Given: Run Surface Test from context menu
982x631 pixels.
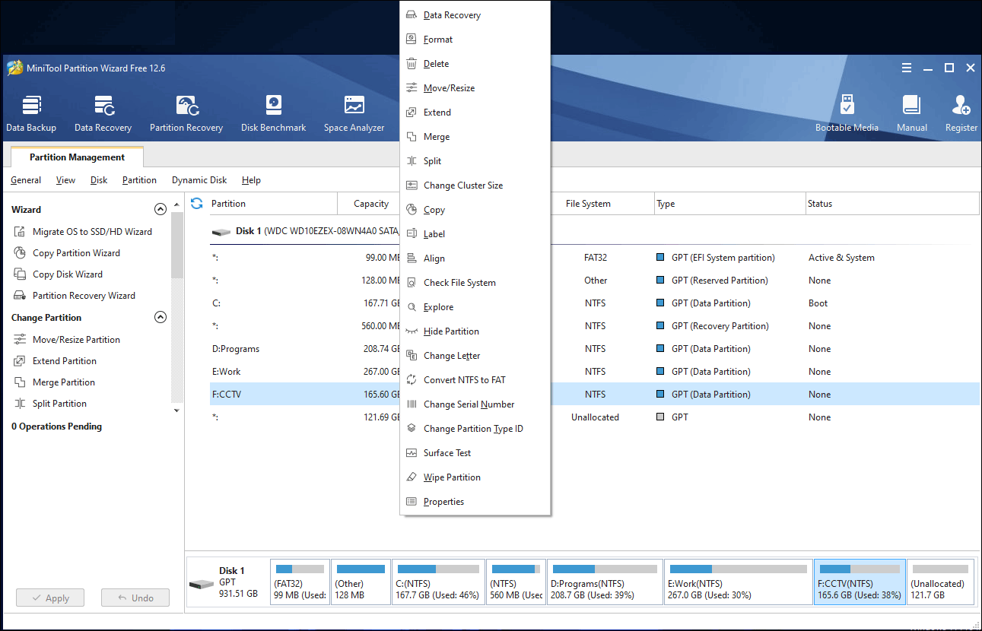Looking at the screenshot, I should pos(475,453).
